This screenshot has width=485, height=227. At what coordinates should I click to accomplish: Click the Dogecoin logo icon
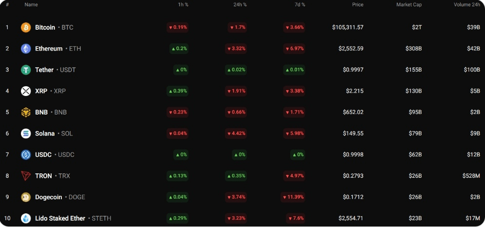click(x=26, y=197)
